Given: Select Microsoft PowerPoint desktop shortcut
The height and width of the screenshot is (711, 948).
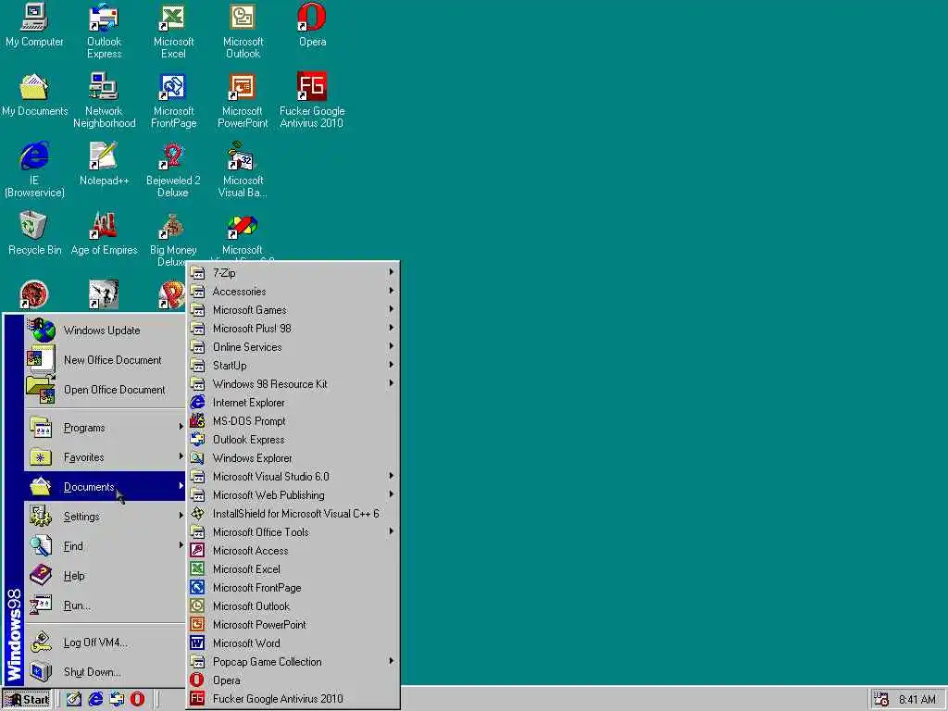Looking at the screenshot, I should coord(243,100).
